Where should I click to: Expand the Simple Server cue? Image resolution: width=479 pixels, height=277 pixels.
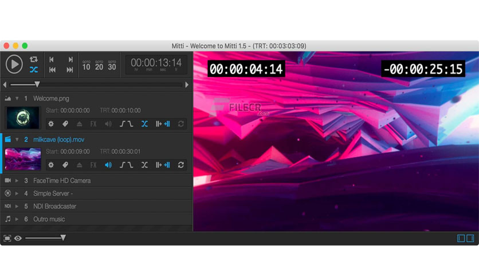tap(17, 193)
